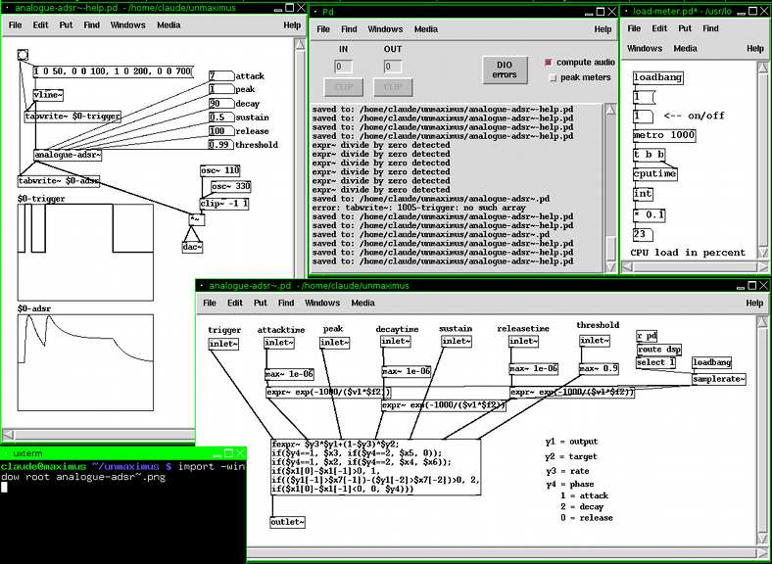Image resolution: width=772 pixels, height=564 pixels.
Task: Click the IN CLIP button
Action: pos(344,87)
